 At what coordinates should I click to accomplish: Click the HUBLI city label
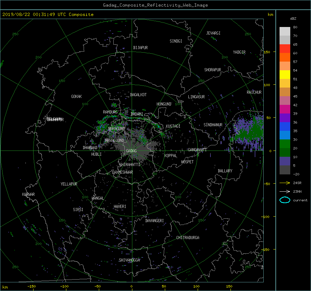(x=96, y=154)
